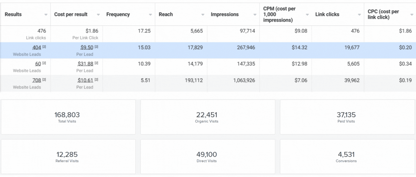Open the Frequency column dropdown arrow
Viewport: 416px width, 177px height.
pos(150,15)
